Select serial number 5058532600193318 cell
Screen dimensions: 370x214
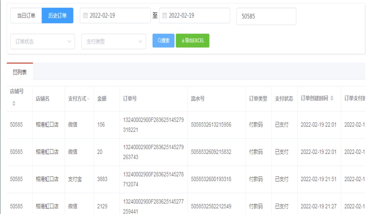[211, 179]
